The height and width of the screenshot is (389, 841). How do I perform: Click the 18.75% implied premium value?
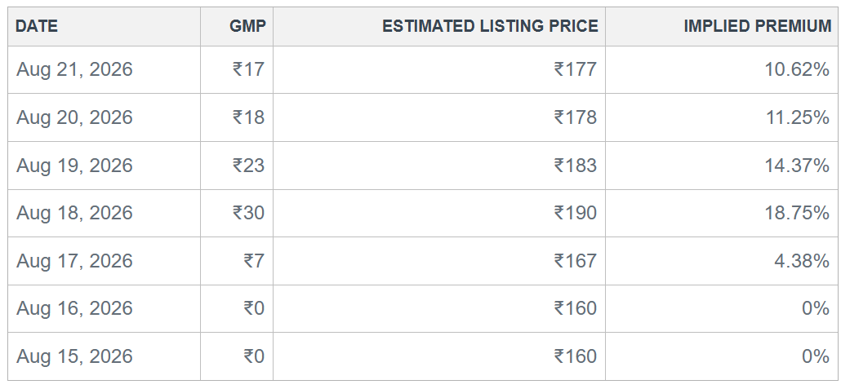pos(797,213)
